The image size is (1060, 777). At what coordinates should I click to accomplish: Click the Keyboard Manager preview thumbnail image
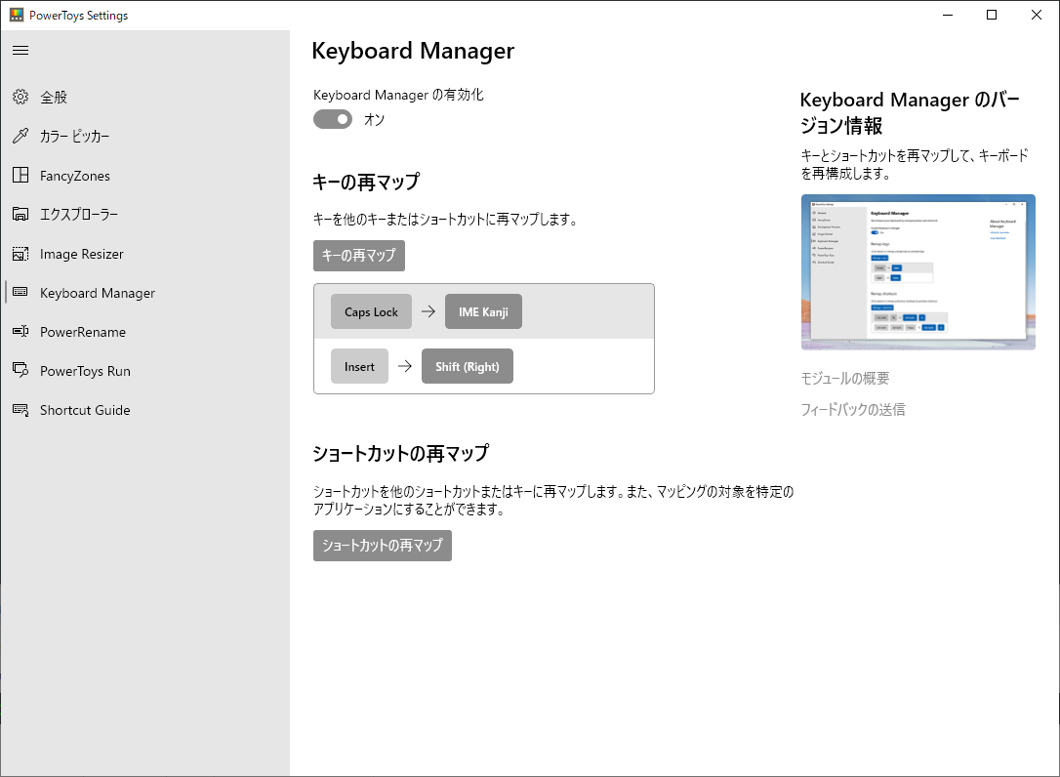pyautogui.click(x=918, y=271)
